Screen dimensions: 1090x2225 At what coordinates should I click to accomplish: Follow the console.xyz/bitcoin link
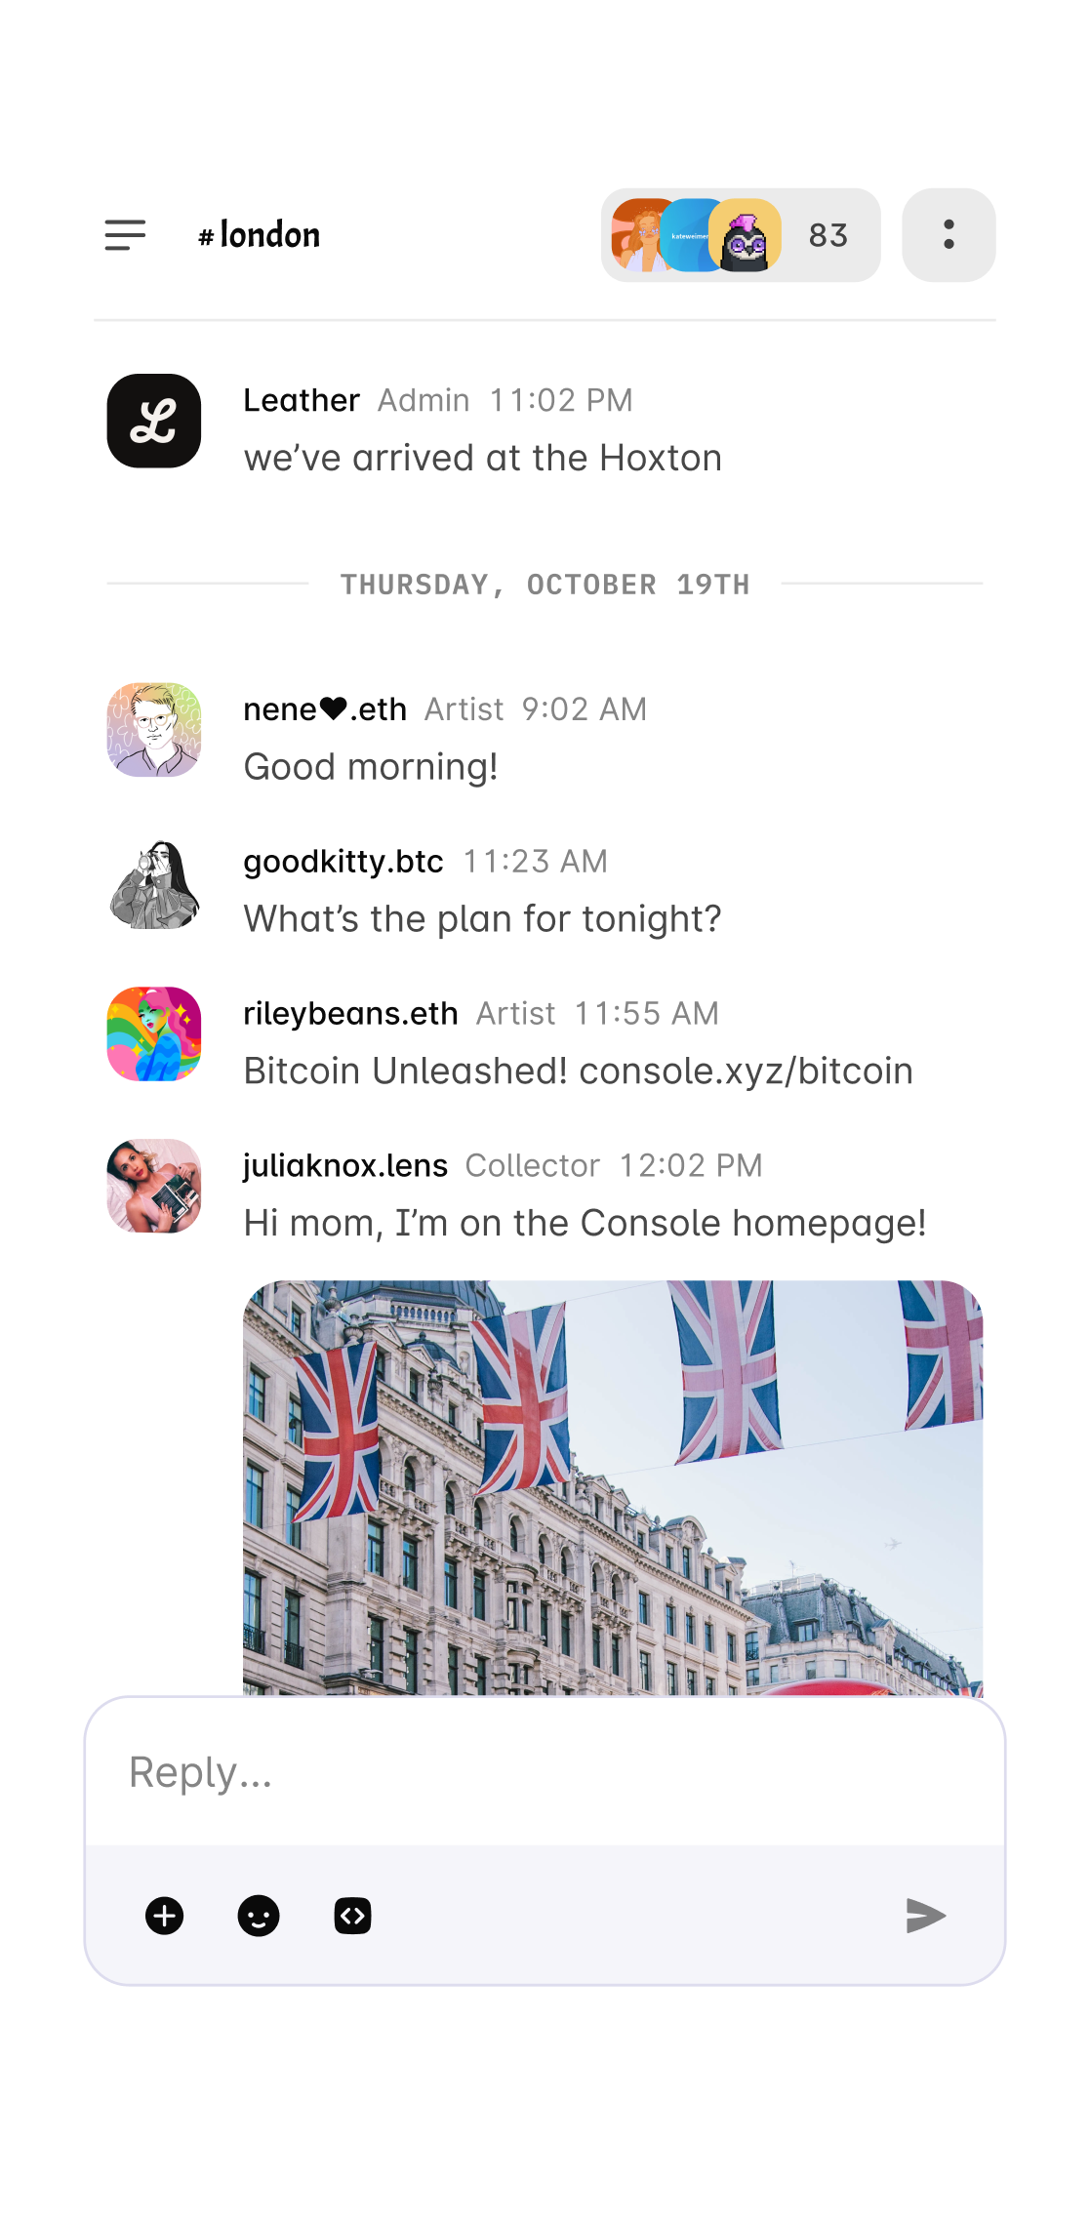tap(746, 1071)
